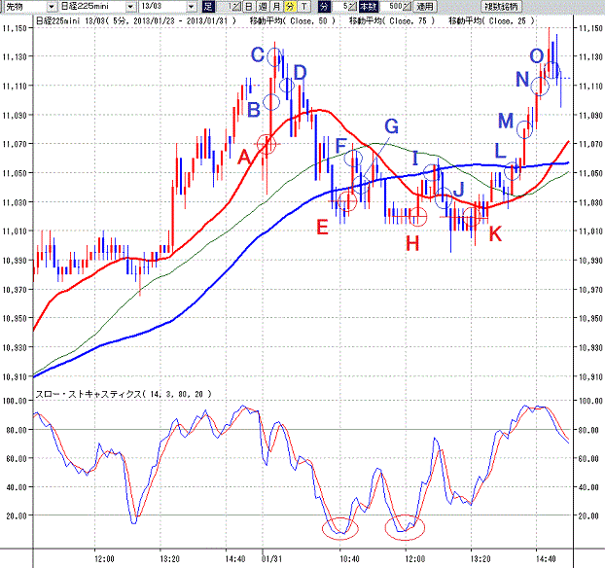Select the T tick timeframe button
Screen dimensions: 605x568
[x=304, y=6]
